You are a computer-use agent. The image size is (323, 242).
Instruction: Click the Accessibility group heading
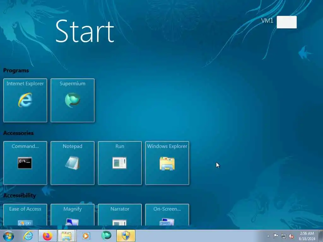tap(20, 195)
